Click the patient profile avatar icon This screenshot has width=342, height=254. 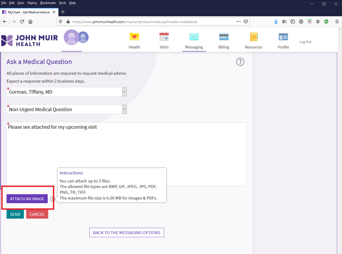pos(72,37)
